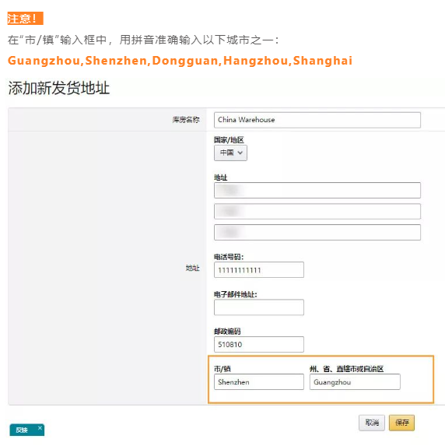Click the 州、省、直辖市或自治区 label
Image resolution: width=445 pixels, height=446 pixels.
coord(347,369)
